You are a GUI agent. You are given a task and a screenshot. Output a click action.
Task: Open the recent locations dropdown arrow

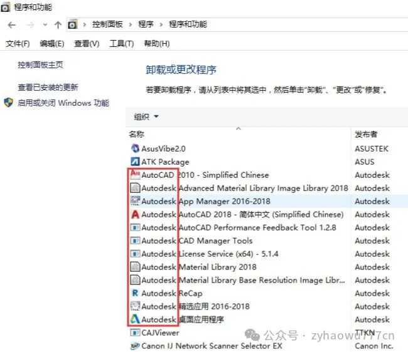coord(45,25)
